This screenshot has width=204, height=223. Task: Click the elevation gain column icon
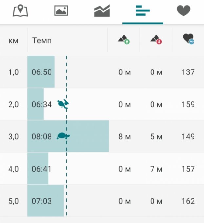[124, 40]
